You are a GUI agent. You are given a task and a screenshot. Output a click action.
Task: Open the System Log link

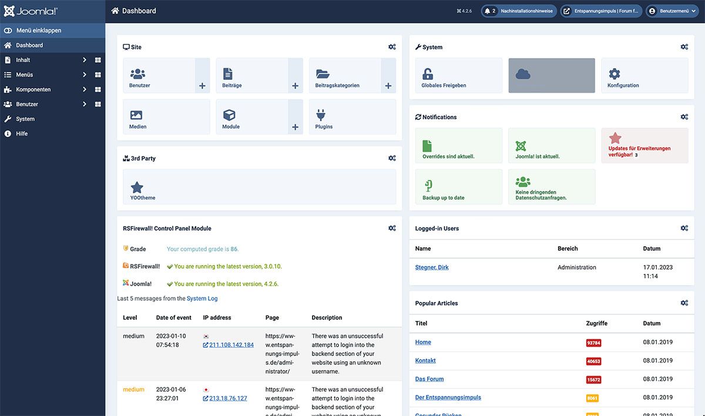pos(202,298)
